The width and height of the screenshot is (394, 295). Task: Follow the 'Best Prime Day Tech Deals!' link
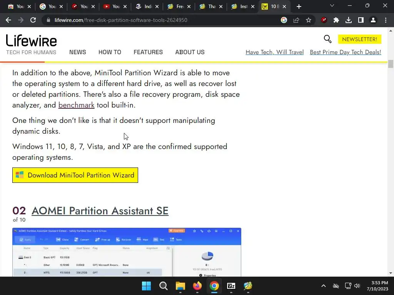346,52
